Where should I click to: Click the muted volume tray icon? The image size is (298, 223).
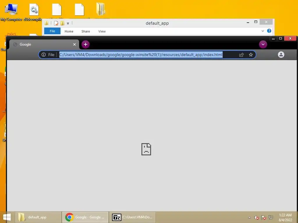(x=257, y=217)
